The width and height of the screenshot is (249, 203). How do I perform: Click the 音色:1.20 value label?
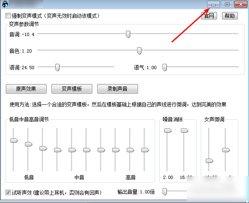pyautogui.click(x=21, y=51)
